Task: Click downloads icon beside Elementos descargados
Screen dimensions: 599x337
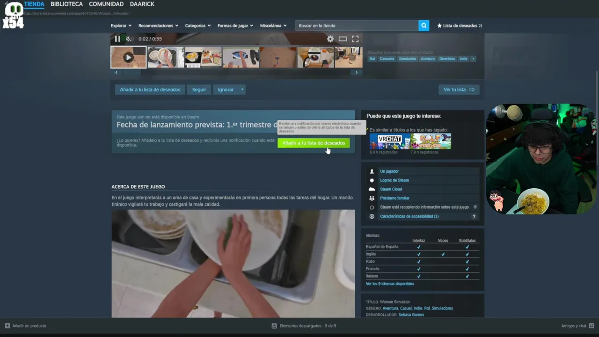Action: 274,326
